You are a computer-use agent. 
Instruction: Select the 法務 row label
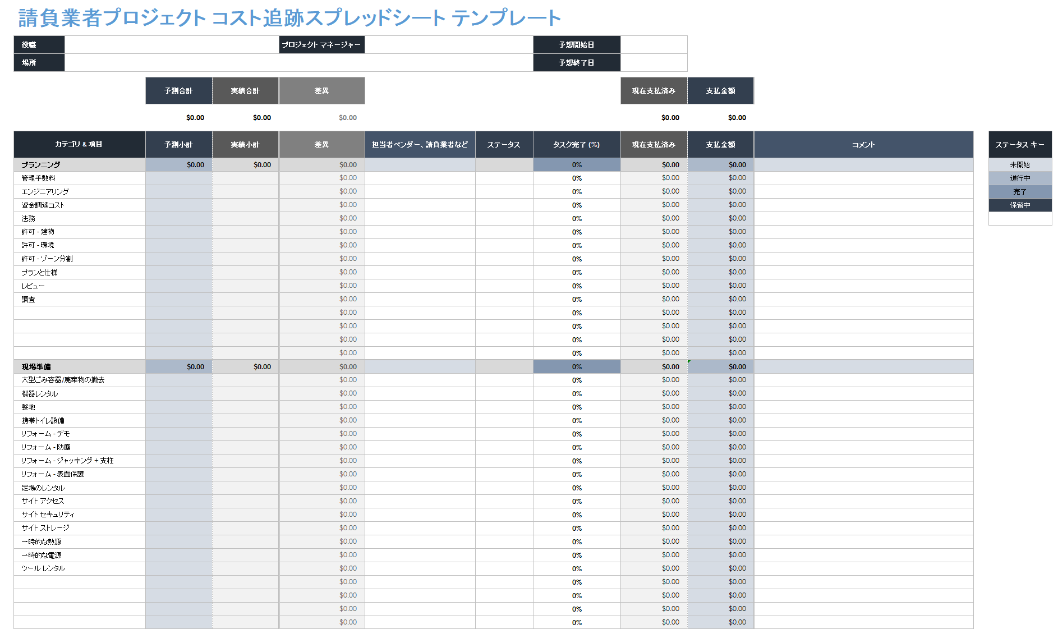point(29,219)
